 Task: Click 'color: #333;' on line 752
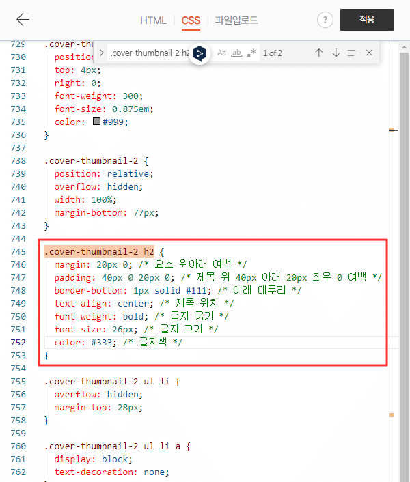click(x=85, y=343)
